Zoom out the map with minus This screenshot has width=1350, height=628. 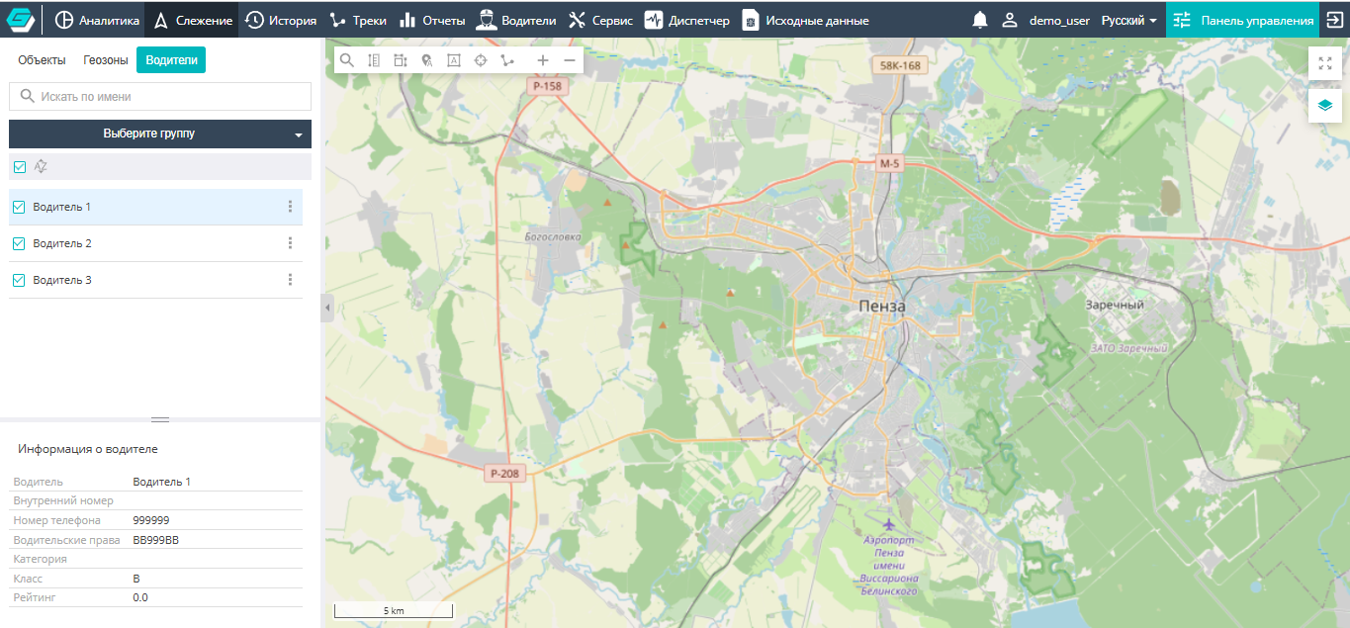pyautogui.click(x=570, y=60)
